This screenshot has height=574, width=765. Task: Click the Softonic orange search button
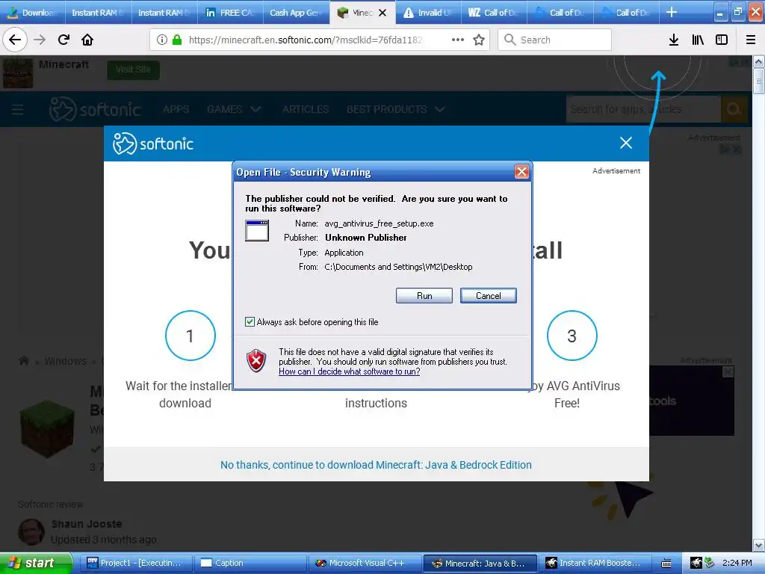734,109
